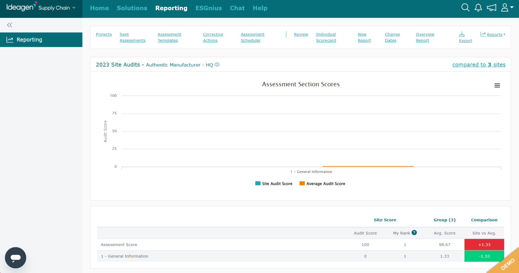The width and height of the screenshot is (519, 273).
Task: Click the eye icon beside HQ
Action: pyautogui.click(x=217, y=64)
